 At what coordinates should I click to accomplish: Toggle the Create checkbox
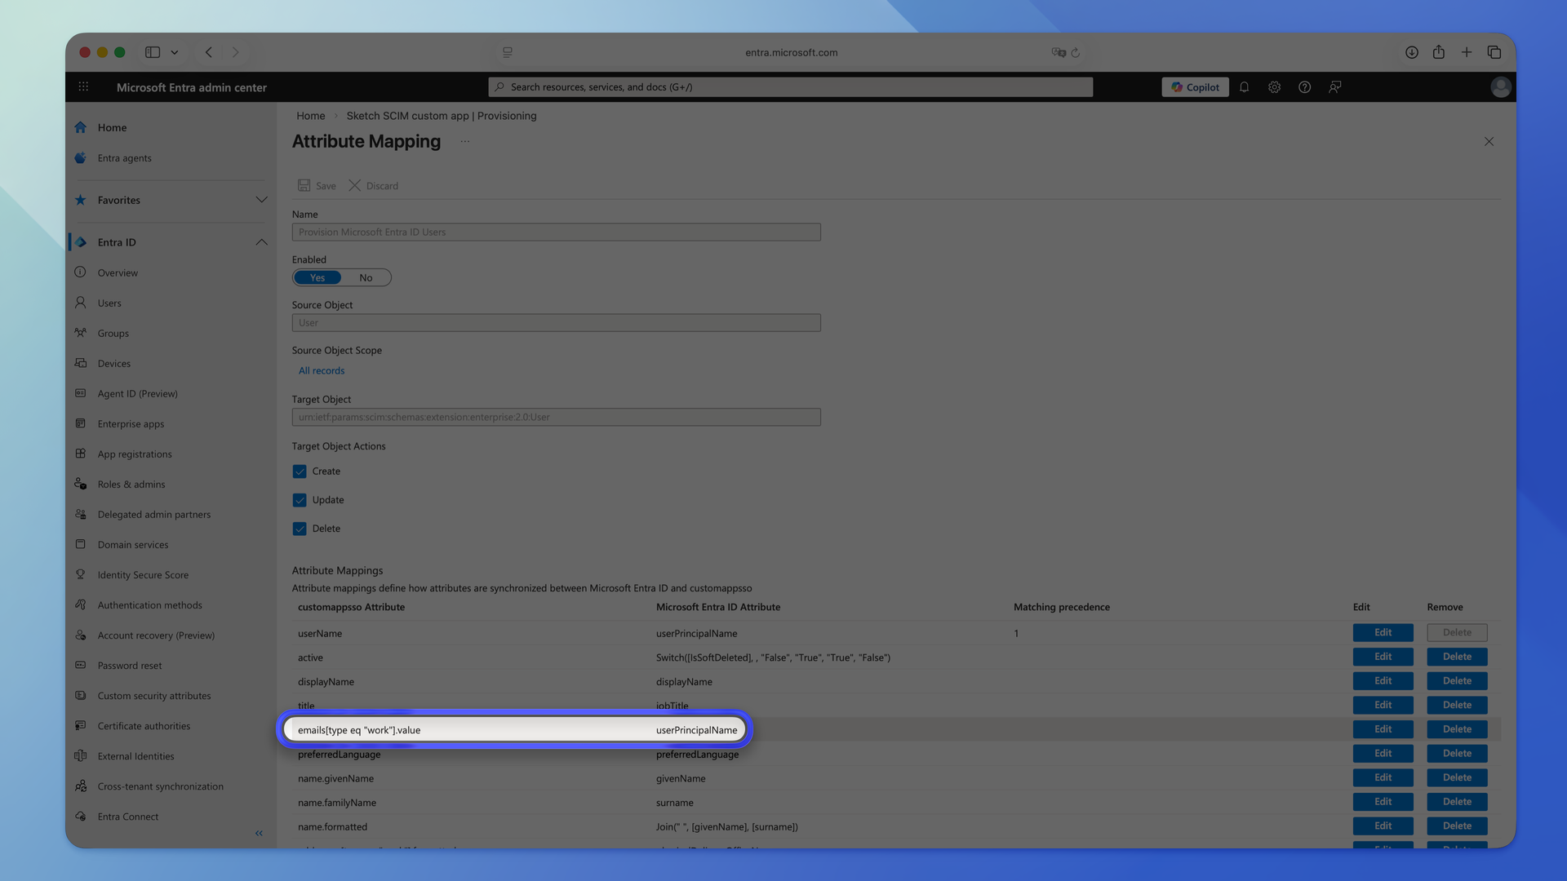[300, 471]
